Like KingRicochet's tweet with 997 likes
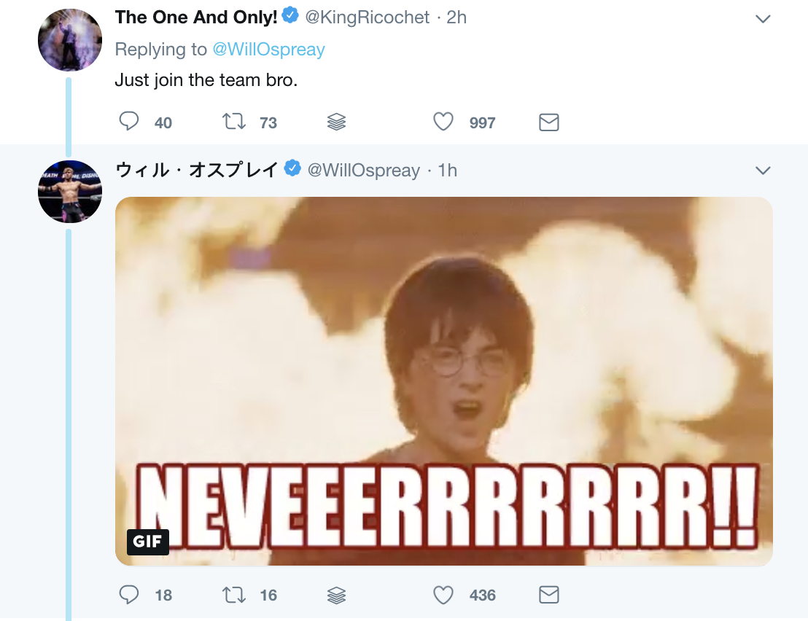The height and width of the screenshot is (621, 808). pos(443,122)
